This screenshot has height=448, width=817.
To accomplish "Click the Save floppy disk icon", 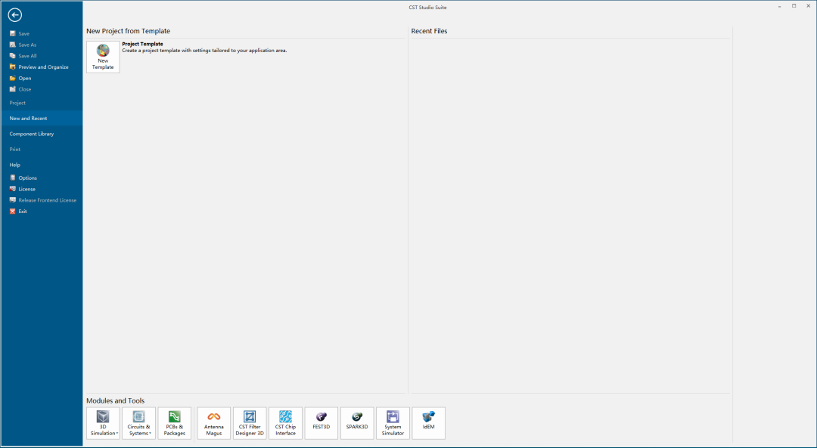I will 13,33.
